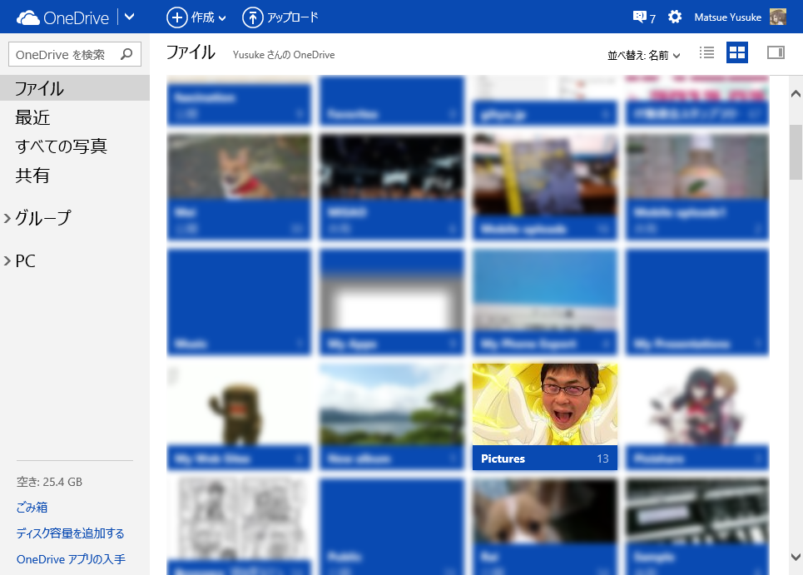Screen dimensions: 803x575
Task: Open the ごみ箱 link
Action: (x=32, y=508)
